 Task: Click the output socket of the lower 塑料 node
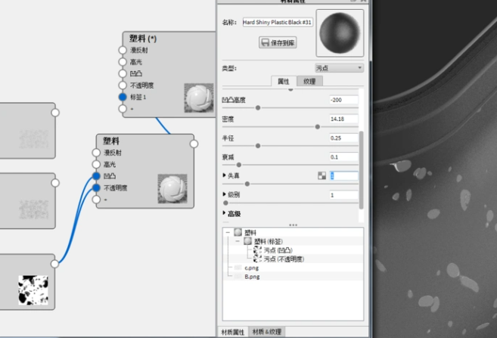[x=194, y=144]
